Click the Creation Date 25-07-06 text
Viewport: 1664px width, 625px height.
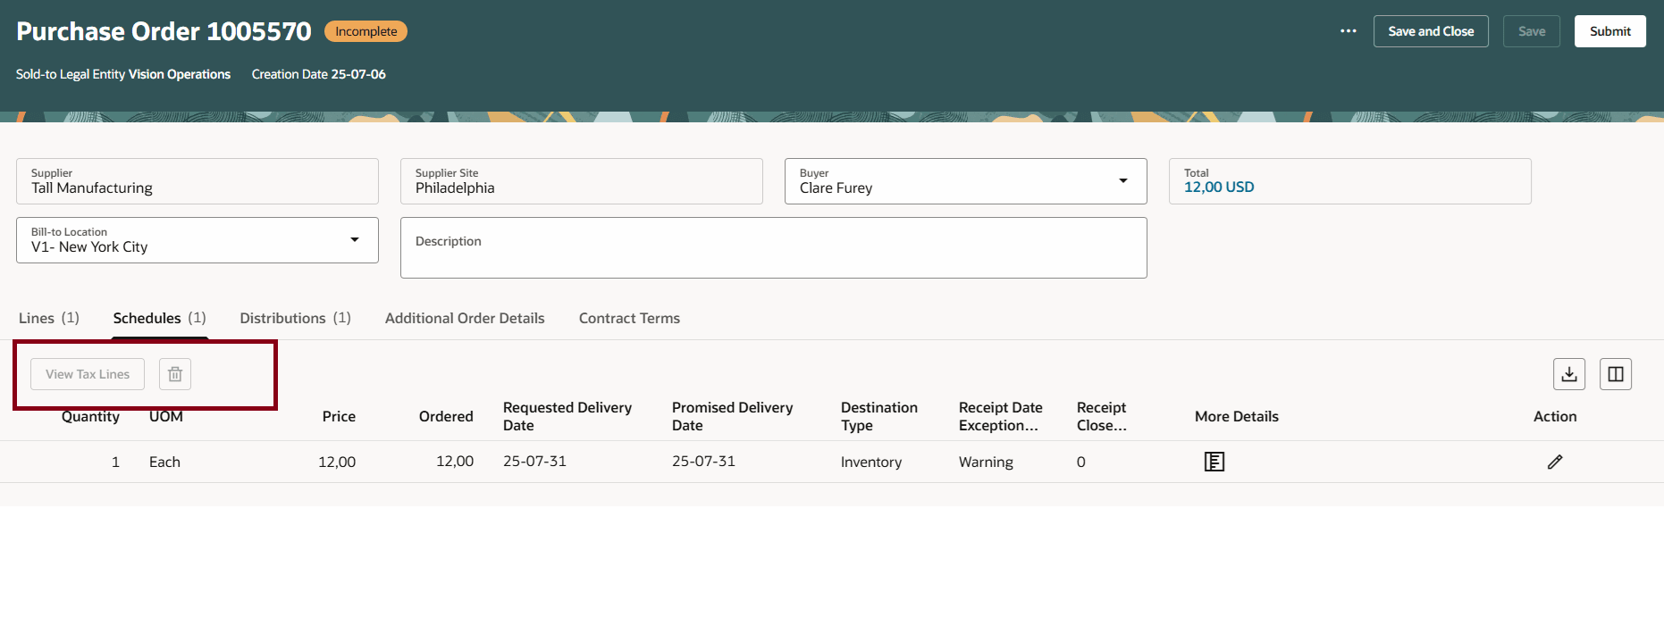[319, 74]
